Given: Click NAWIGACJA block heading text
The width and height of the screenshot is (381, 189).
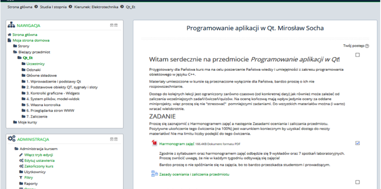Looking at the screenshot, I should coord(29,25).
